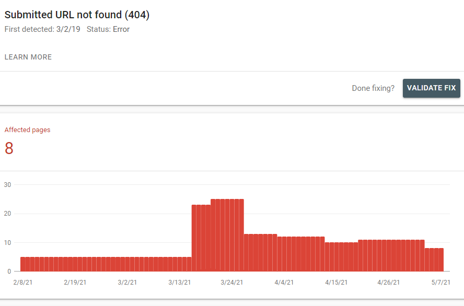Select the Affected pages metric tab

point(27,130)
